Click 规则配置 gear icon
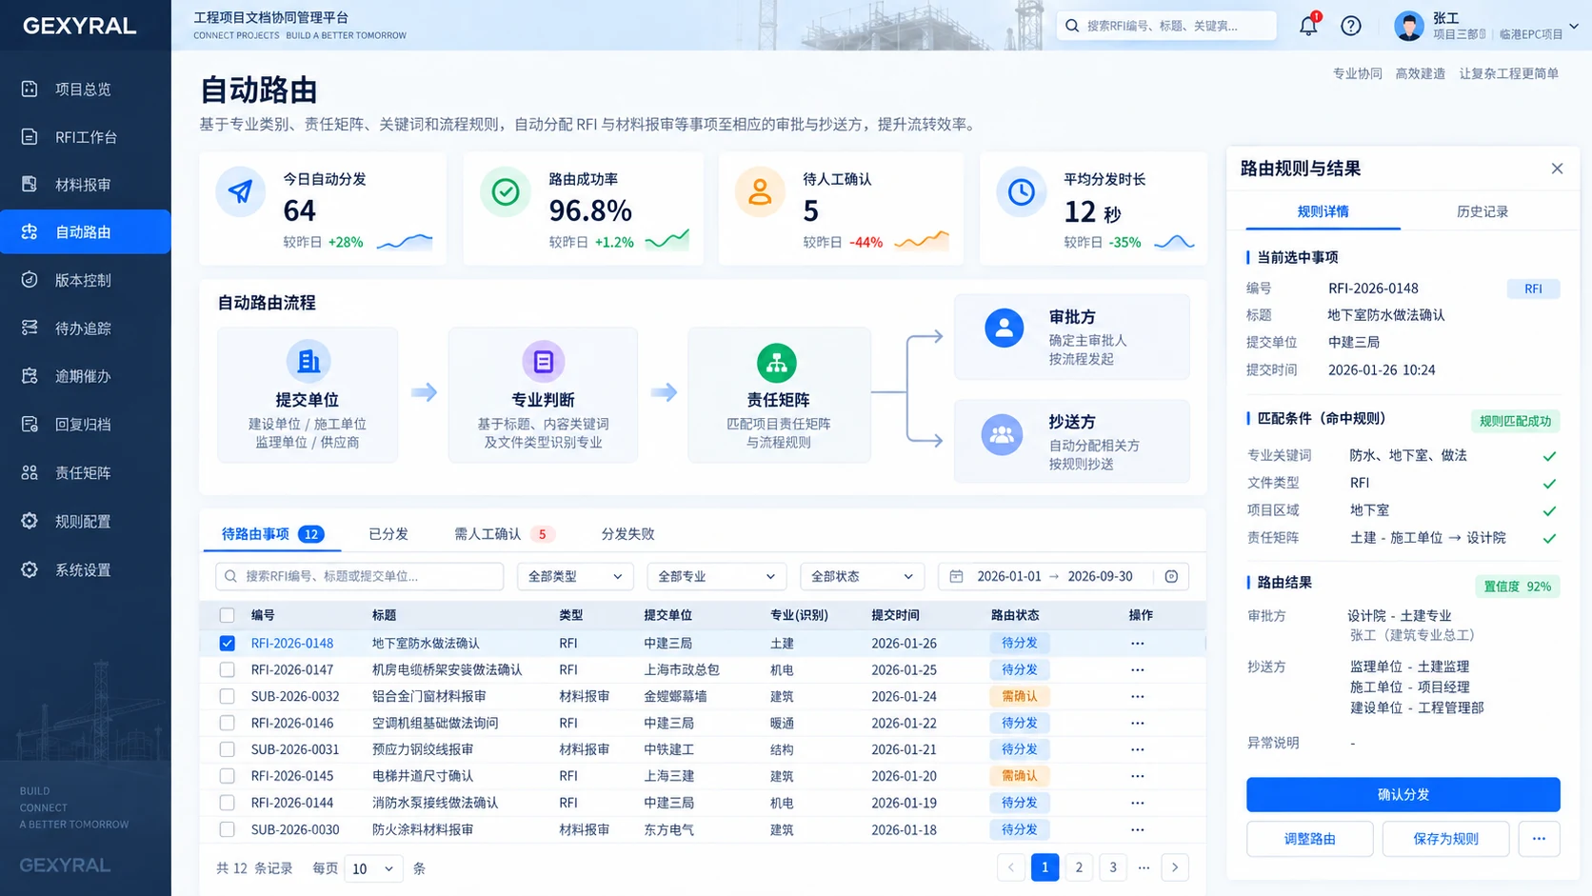The width and height of the screenshot is (1592, 896). coord(30,521)
